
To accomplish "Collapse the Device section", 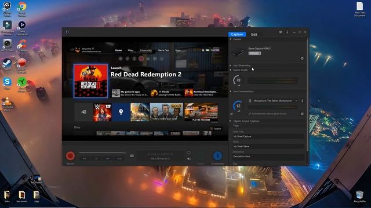I will click(x=231, y=39).
